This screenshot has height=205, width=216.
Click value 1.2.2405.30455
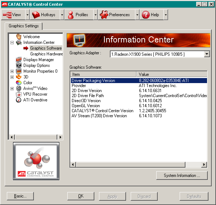click(x=153, y=111)
